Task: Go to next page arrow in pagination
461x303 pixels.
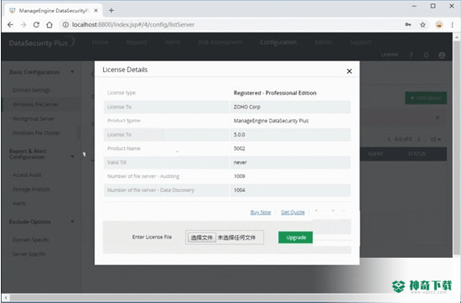Action: pyautogui.click(x=418, y=139)
